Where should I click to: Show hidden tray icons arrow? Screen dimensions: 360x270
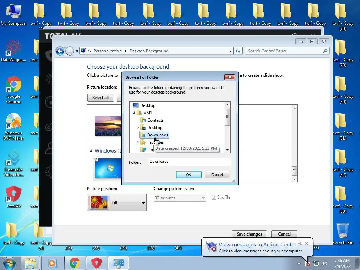299,264
